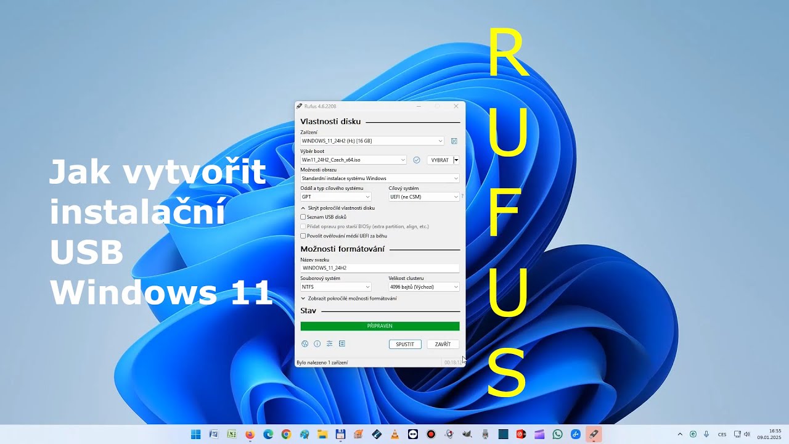Screen dimensions: 789x444
Task: Open the GPT partition scheme dropdown
Action: 336,197
